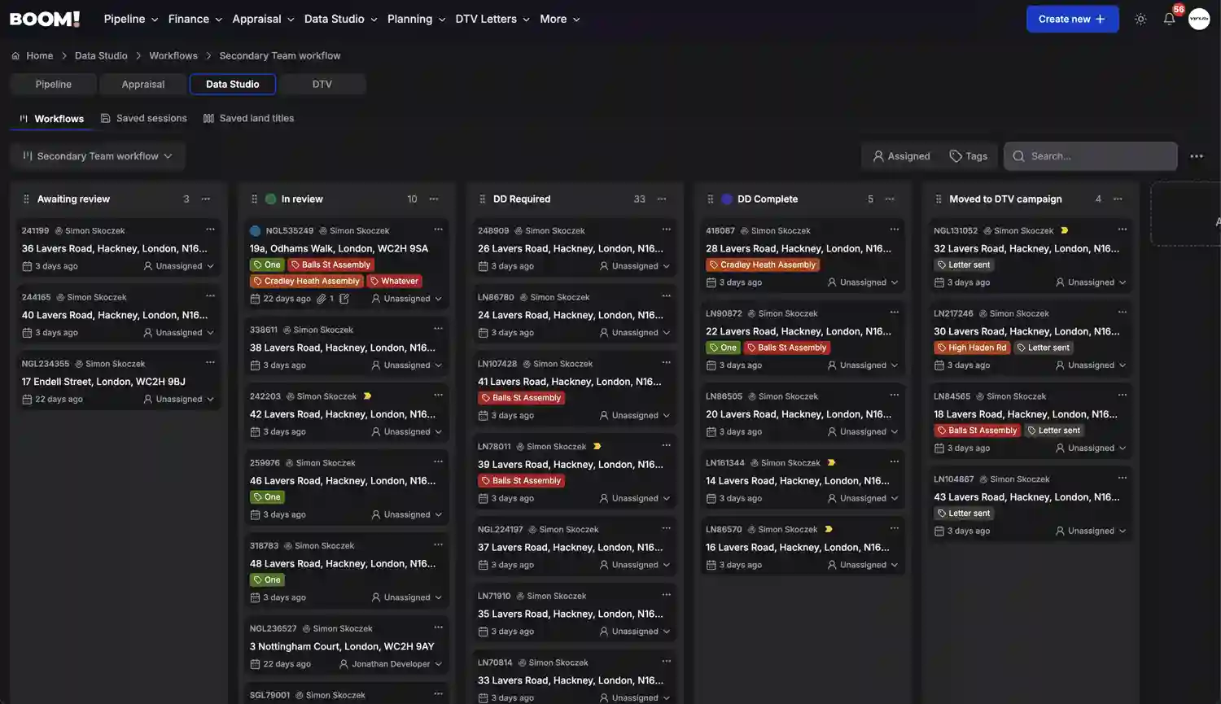
Task: Open the Saved sessions sub-tab
Action: point(143,118)
